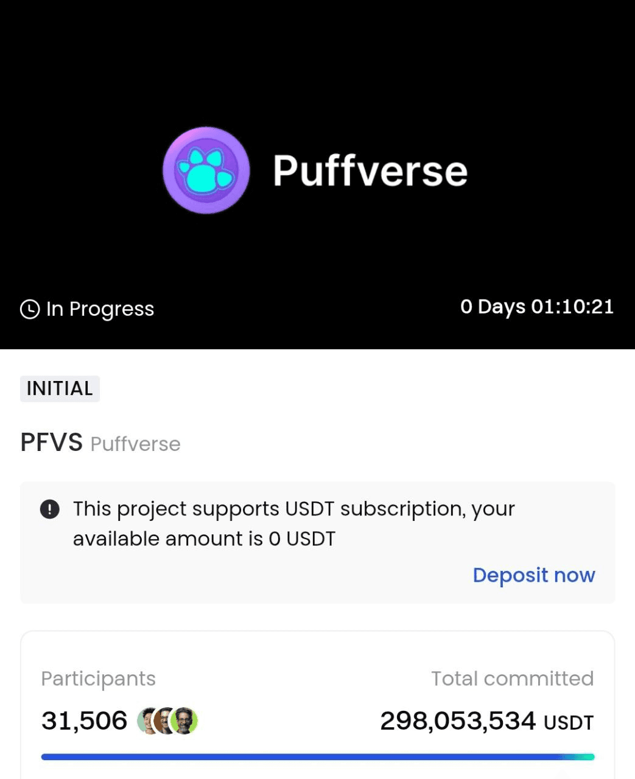Click the gray Puffverse name beside PFVS
This screenshot has height=779, width=635.
click(135, 444)
